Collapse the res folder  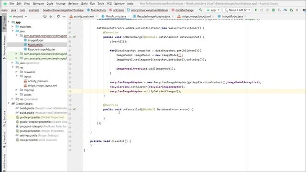[13, 67]
